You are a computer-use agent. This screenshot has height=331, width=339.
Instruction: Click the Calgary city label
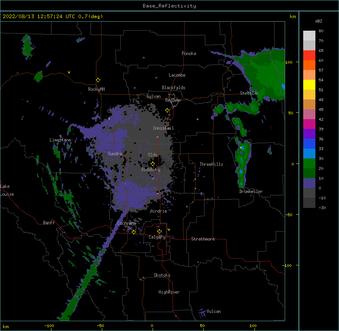157,237
